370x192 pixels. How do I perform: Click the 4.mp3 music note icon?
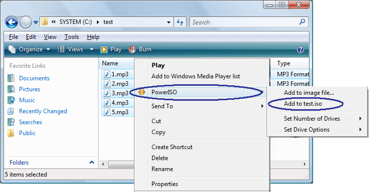tap(107, 103)
